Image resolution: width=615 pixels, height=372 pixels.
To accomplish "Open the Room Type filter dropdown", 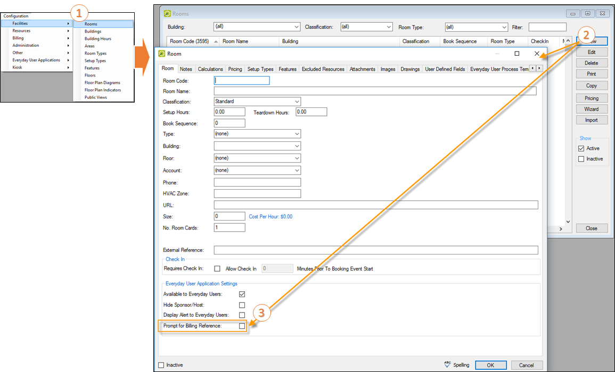I will pos(476,27).
